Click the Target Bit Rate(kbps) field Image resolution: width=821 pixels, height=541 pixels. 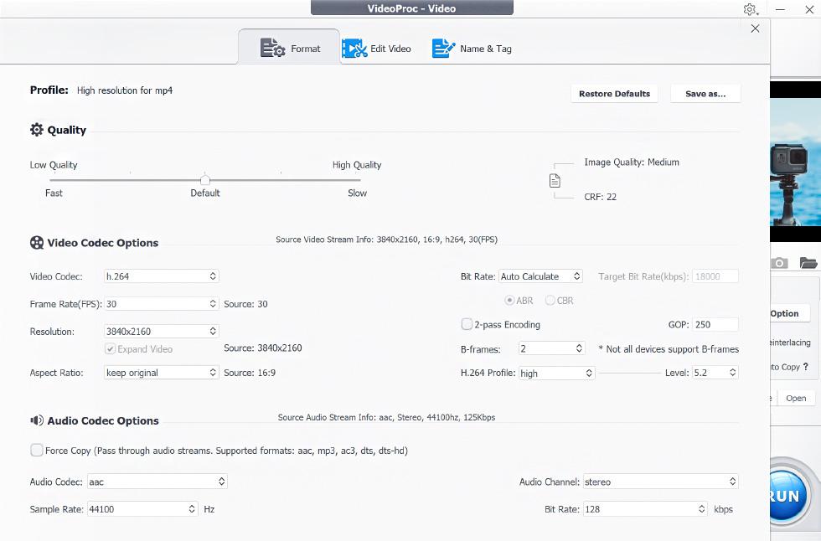(715, 276)
